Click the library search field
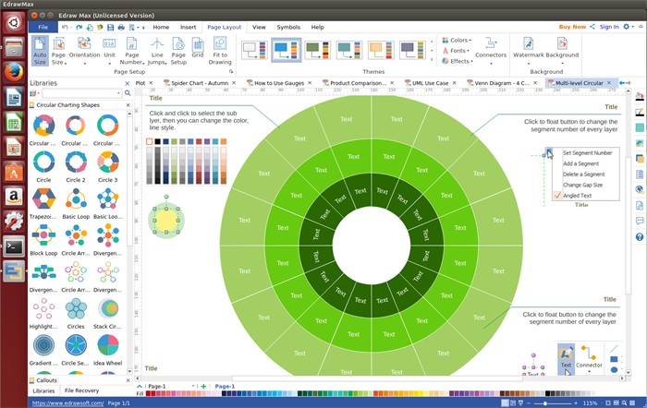 click(x=79, y=93)
